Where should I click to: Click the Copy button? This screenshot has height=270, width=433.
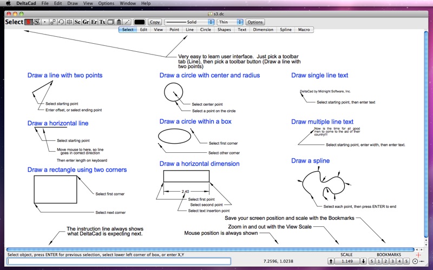pyautogui.click(x=155, y=22)
